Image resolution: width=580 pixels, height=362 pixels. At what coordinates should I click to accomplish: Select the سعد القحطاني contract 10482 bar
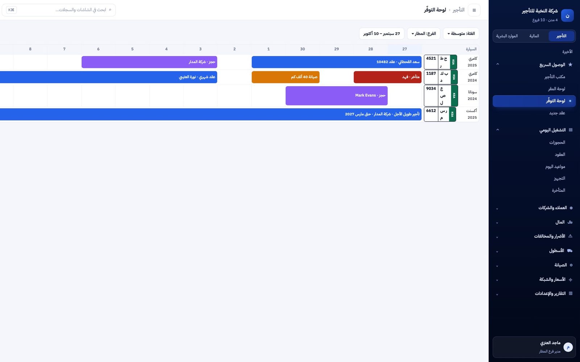pyautogui.click(x=336, y=62)
